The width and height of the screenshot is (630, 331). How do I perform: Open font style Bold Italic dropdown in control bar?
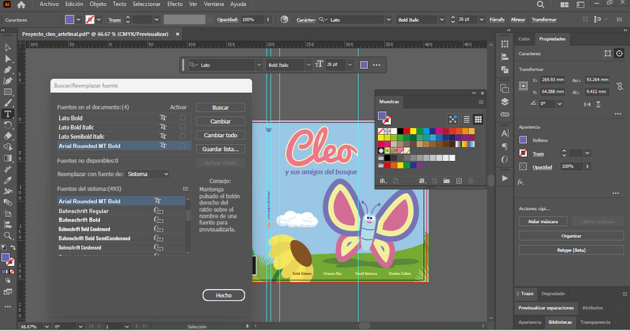coord(442,20)
